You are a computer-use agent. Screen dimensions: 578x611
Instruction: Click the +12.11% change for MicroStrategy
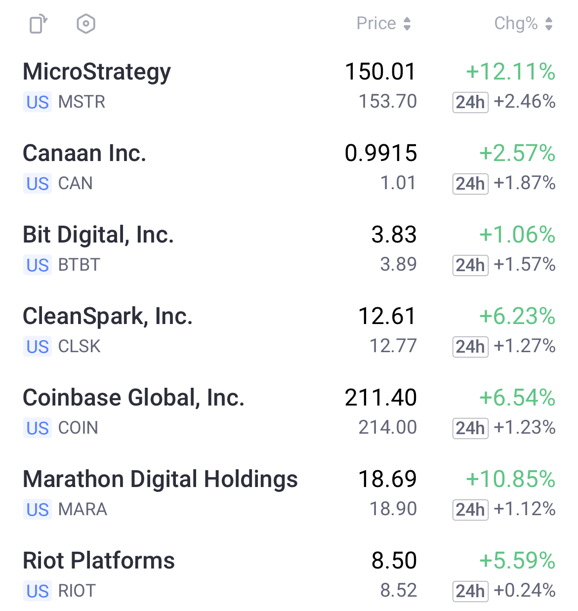pyautogui.click(x=511, y=72)
